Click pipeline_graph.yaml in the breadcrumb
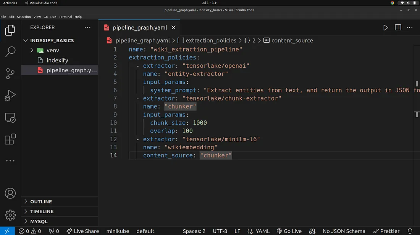The width and height of the screenshot is (420, 235). tap(142, 41)
